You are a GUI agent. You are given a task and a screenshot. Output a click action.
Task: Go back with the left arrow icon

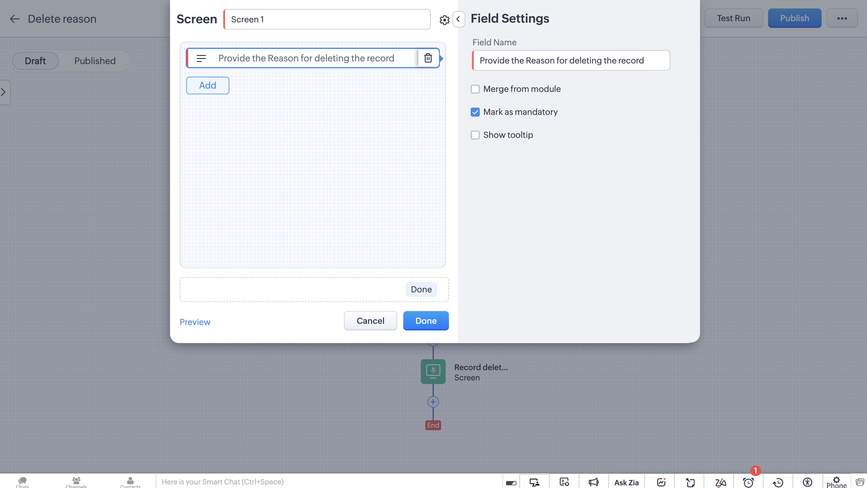click(15, 19)
